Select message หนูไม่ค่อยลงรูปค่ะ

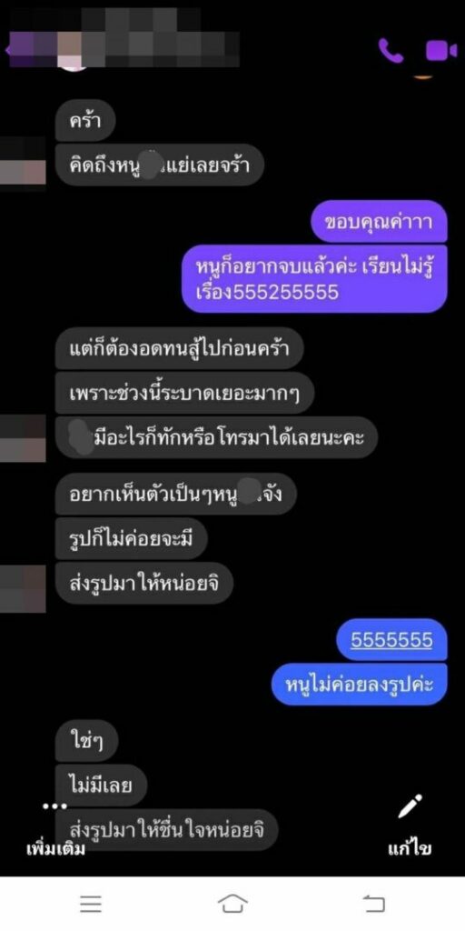click(x=360, y=684)
